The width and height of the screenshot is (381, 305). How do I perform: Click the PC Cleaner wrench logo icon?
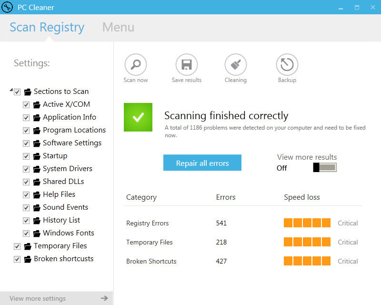tap(7, 7)
